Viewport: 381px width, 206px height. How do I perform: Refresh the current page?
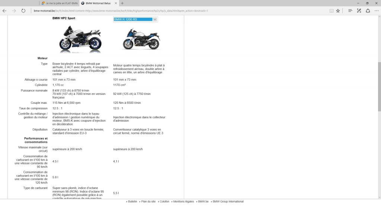click(23, 11)
